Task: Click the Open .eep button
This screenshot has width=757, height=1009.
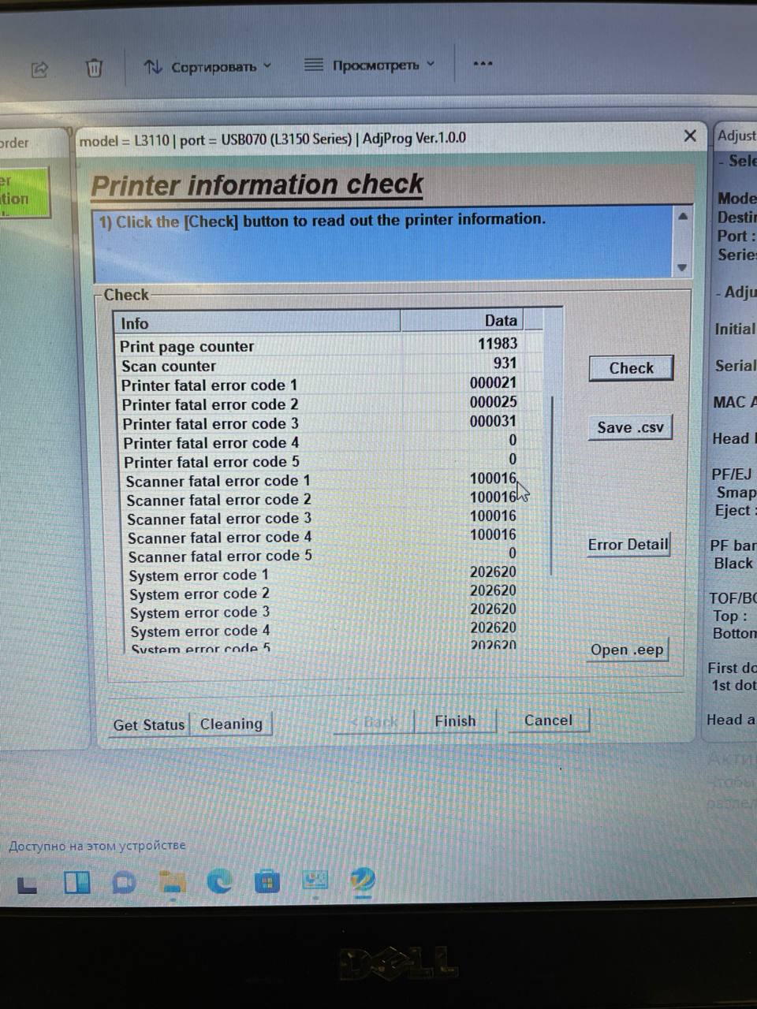Action: [x=627, y=650]
